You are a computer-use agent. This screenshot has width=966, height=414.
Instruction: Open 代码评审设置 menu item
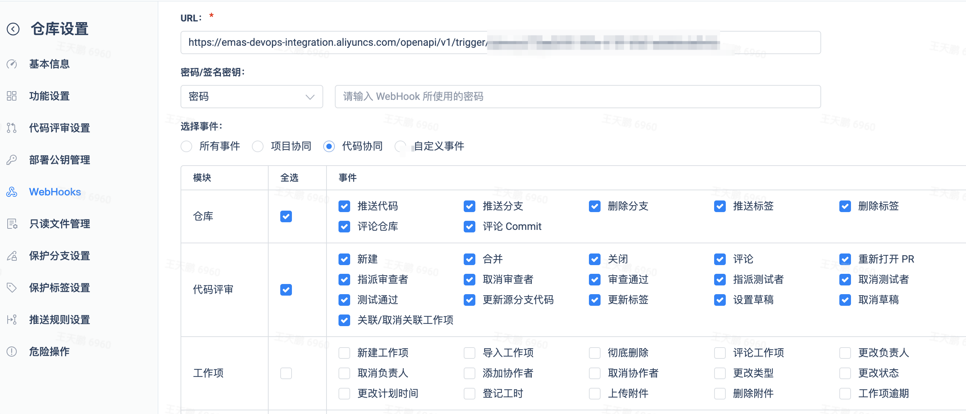click(x=60, y=128)
